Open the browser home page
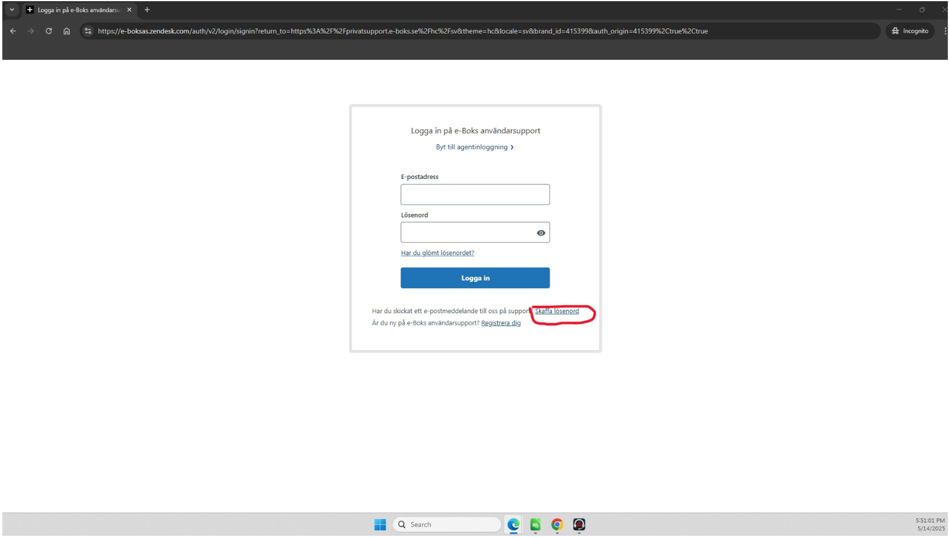949x537 pixels. tap(67, 31)
